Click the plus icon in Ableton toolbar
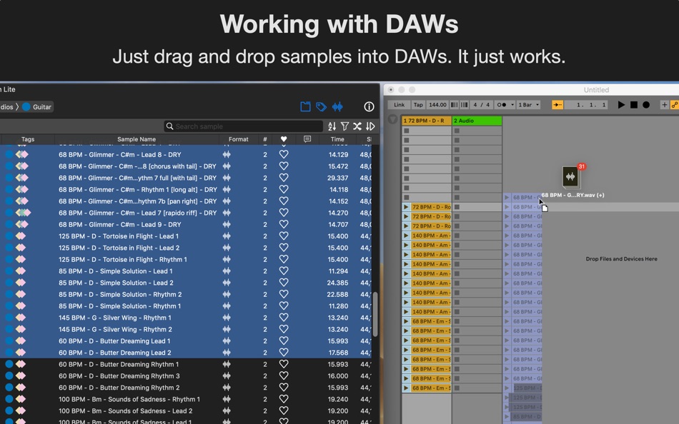Viewport: 679px width, 424px height. click(664, 105)
